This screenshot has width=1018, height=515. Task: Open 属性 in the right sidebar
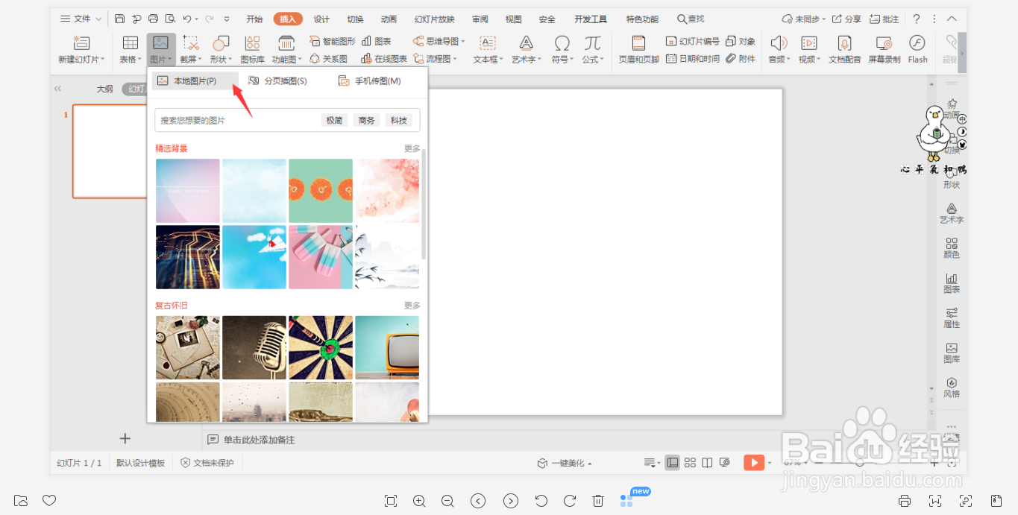(x=952, y=317)
